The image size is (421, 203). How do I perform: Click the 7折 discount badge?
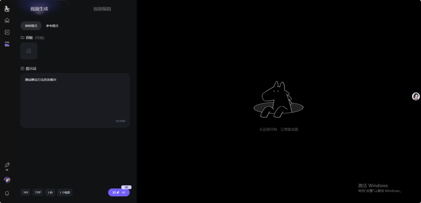pos(126,187)
